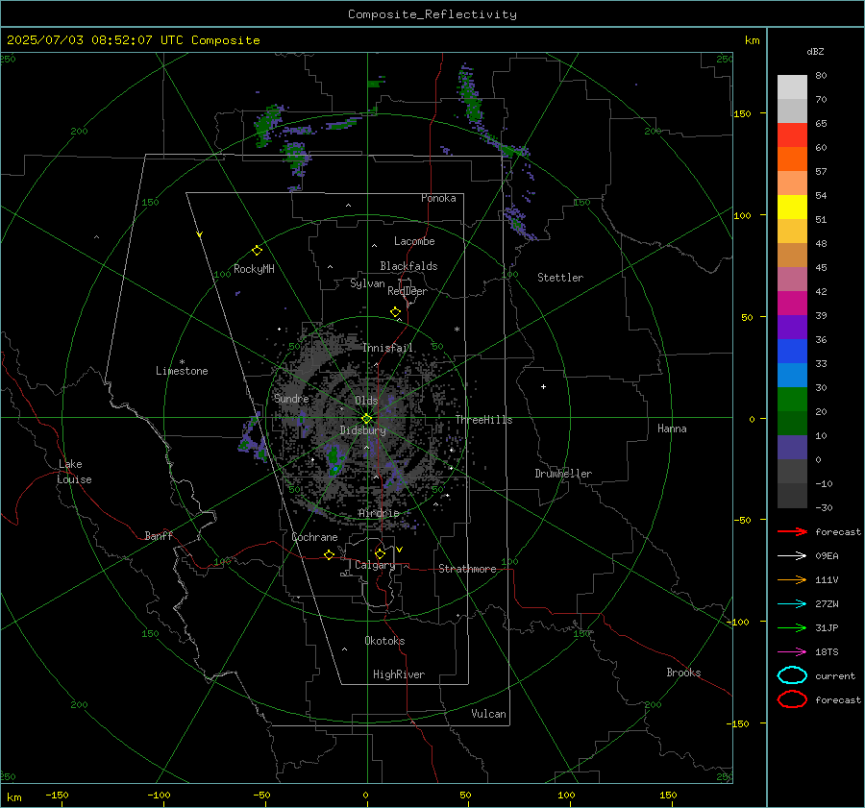Click the Ponoka town label
This screenshot has width=865, height=808.
pyautogui.click(x=438, y=198)
